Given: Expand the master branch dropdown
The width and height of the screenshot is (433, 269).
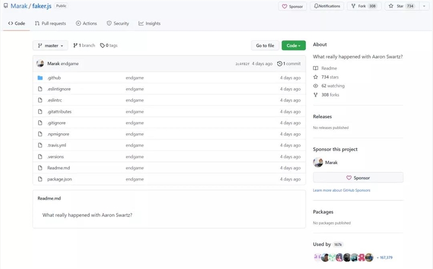Looking at the screenshot, I should pos(50,45).
